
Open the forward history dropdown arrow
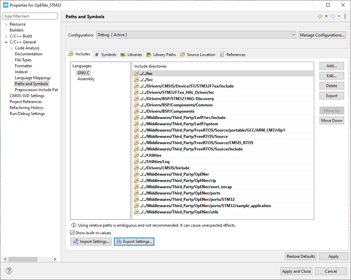(x=339, y=16)
